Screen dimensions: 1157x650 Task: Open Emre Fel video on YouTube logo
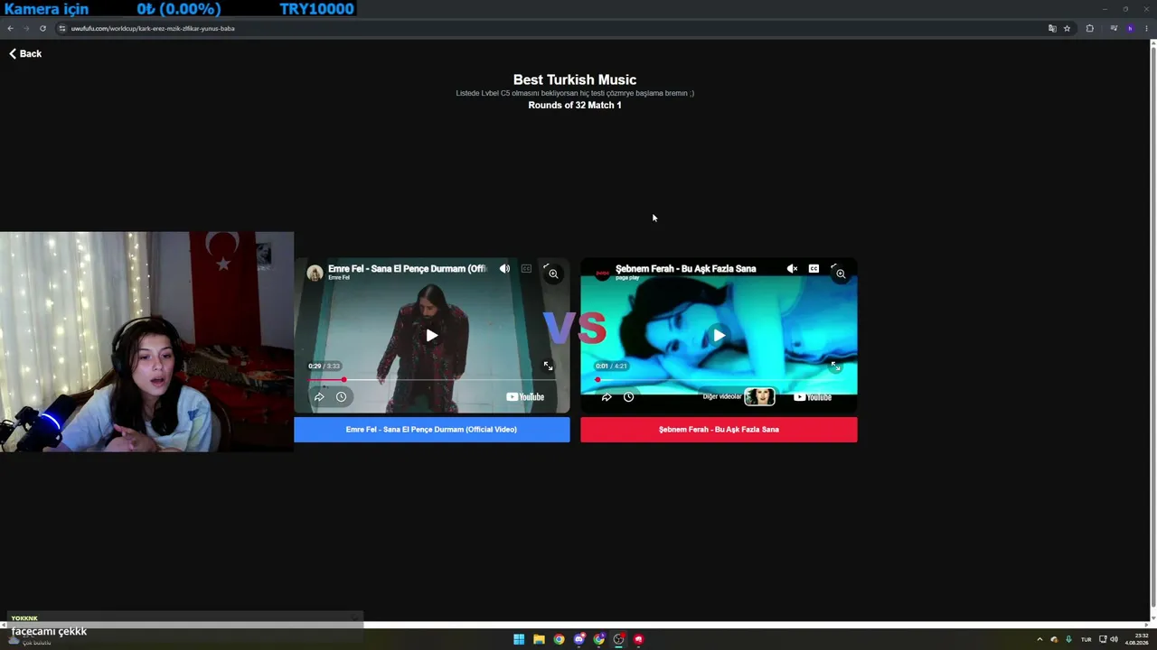click(525, 397)
